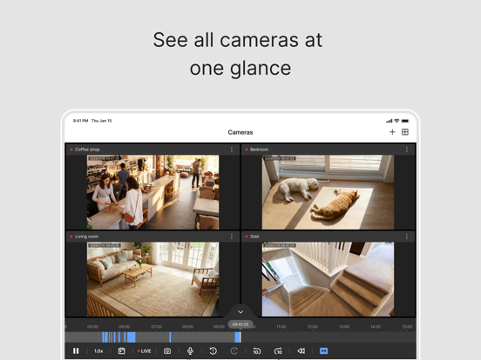Click the fast rewind double-arrow icon
This screenshot has width=481, height=360.
click(301, 350)
